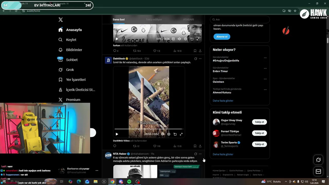Click the Abone ol button
This screenshot has height=185, width=329.
pos(222,37)
